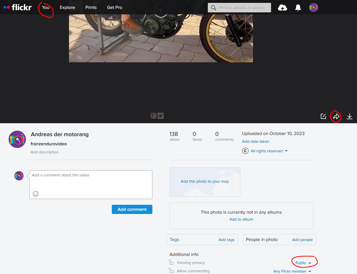This screenshot has width=357, height=274.
Task: Click in the search photos field
Action: pos(242,8)
